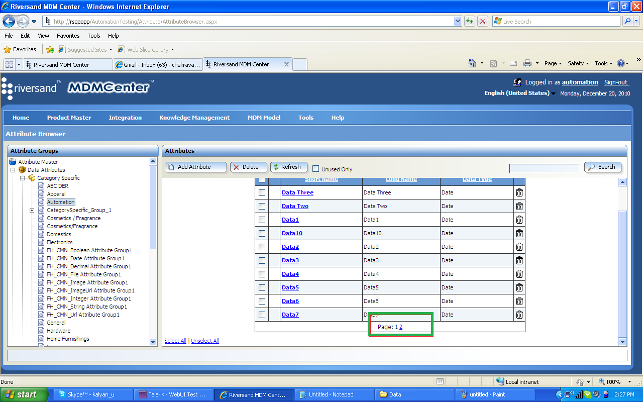Go back using browser Back arrow
This screenshot has width=643, height=402.
(x=9, y=21)
